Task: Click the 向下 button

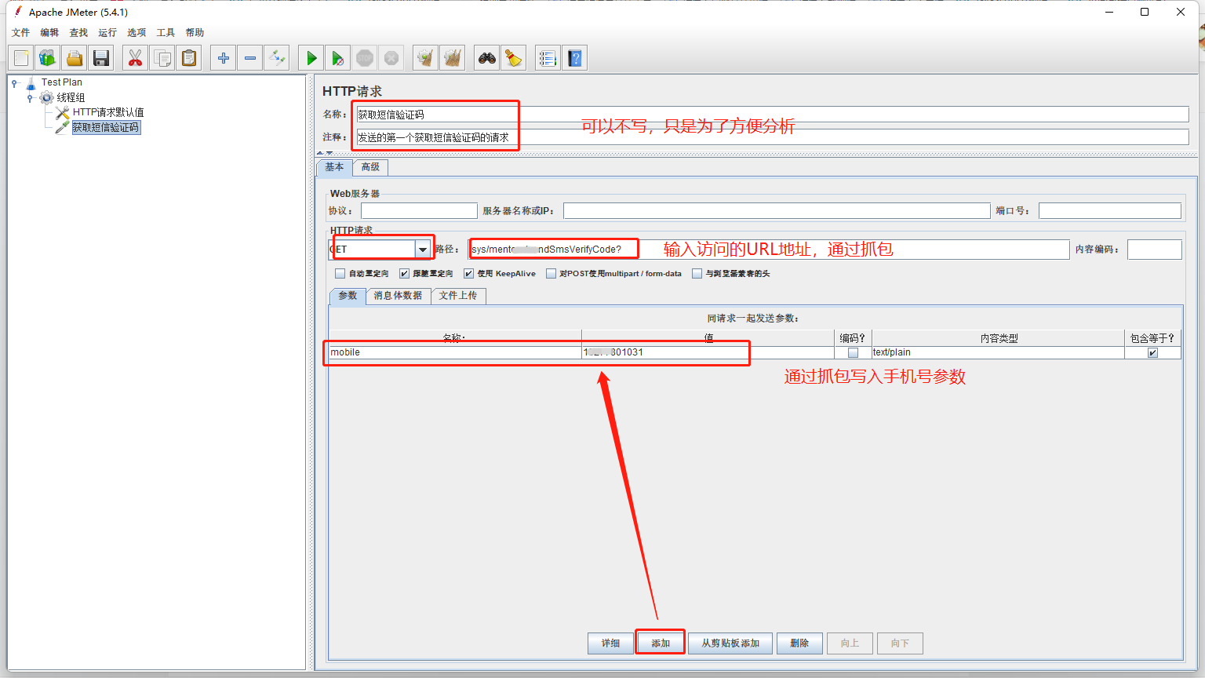Action: tap(900, 643)
